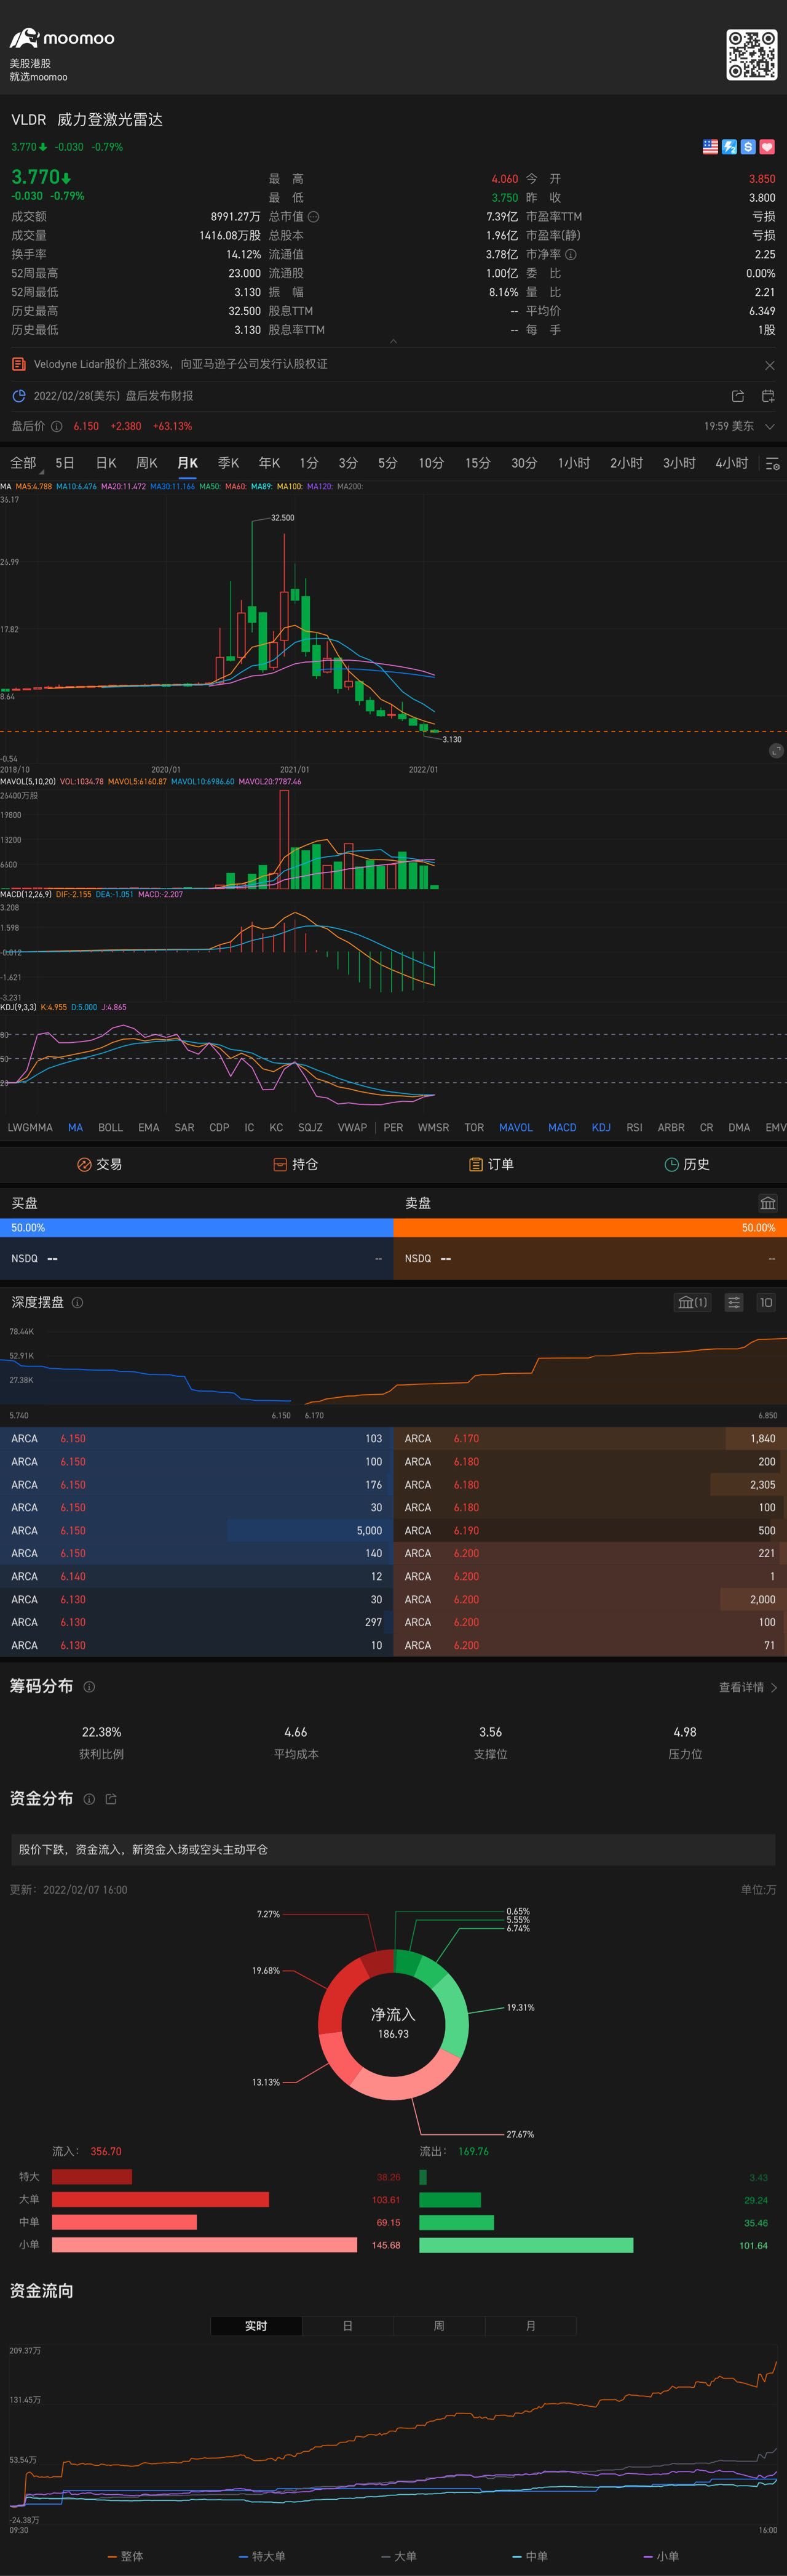Switch capital flow to 实时 tab

point(256,2326)
